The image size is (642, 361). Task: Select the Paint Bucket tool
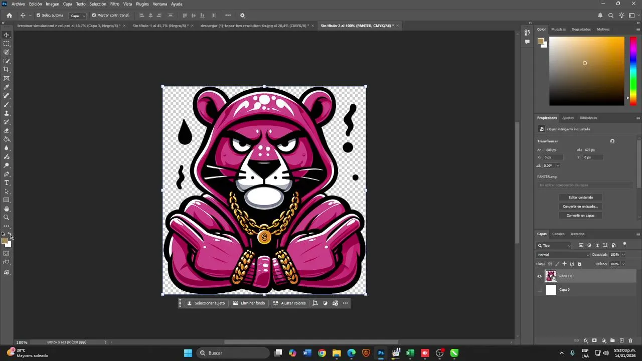pyautogui.click(x=7, y=139)
